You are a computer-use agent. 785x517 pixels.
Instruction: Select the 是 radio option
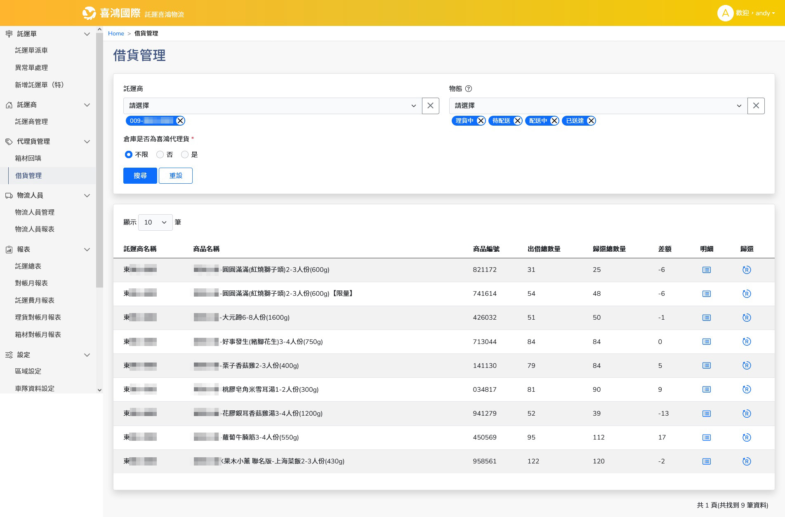(185, 154)
